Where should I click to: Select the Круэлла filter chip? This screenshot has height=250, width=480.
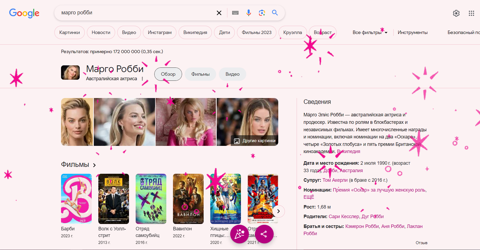(292, 32)
